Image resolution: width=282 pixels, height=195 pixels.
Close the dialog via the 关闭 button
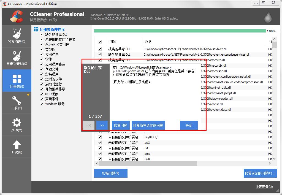pos(189,125)
